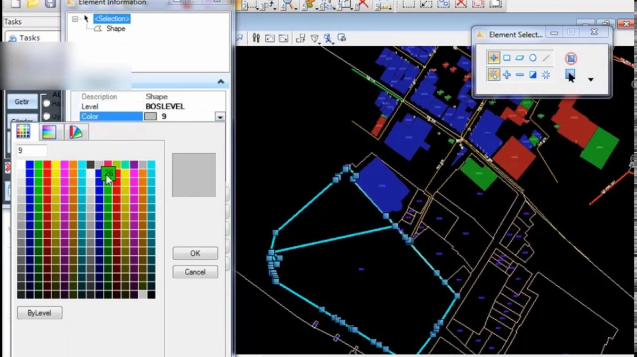Click the View Next icon
Screen dimensions: 637x357
[x=283, y=38]
